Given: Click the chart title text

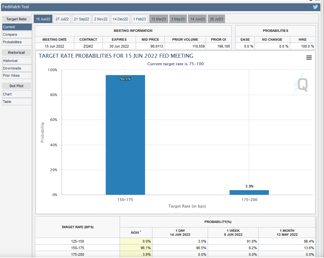Looking at the screenshot, I should (116, 56).
